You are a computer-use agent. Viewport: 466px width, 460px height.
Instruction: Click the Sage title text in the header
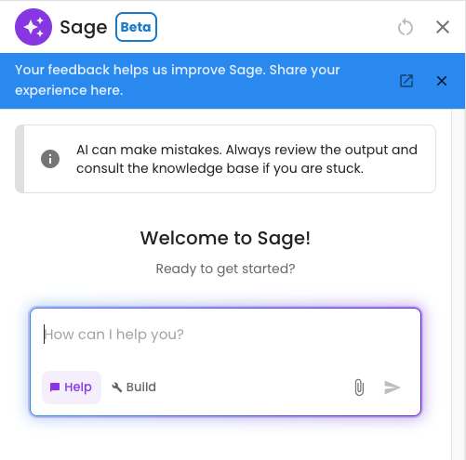pos(84,28)
